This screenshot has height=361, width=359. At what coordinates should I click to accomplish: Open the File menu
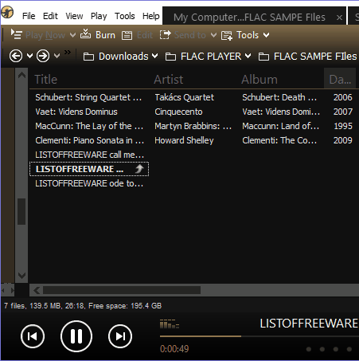click(29, 16)
